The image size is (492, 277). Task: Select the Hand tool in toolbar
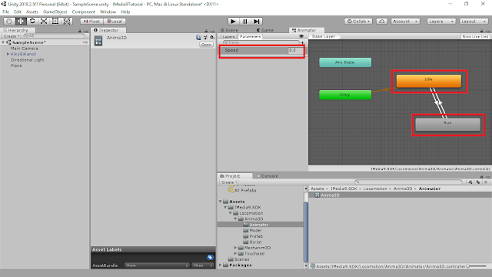9,21
